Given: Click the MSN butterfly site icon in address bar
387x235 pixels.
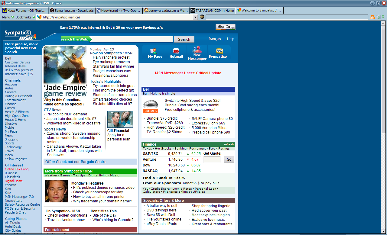Looking at the screenshot, I should (x=39, y=17).
